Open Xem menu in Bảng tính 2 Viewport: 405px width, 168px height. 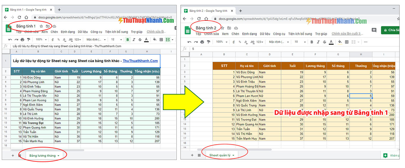225,34
